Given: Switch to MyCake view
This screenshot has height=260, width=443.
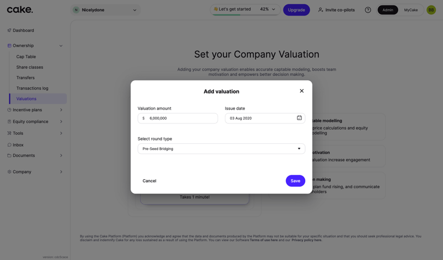Looking at the screenshot, I should [x=411, y=10].
